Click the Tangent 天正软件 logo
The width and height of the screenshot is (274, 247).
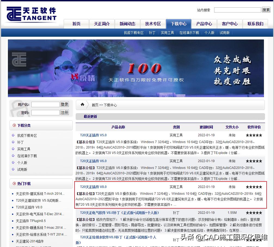point(32,14)
